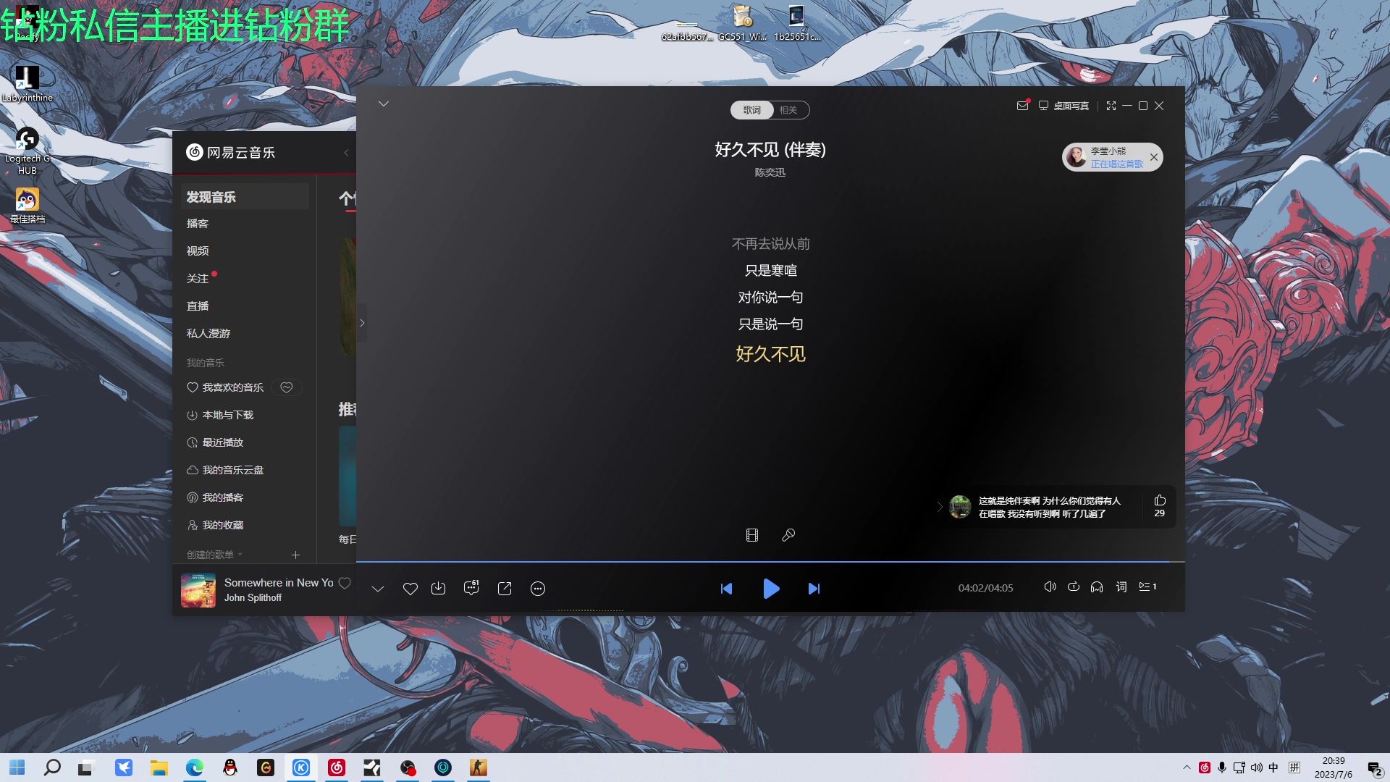Open lyrics with the 词 icon

1121,587
